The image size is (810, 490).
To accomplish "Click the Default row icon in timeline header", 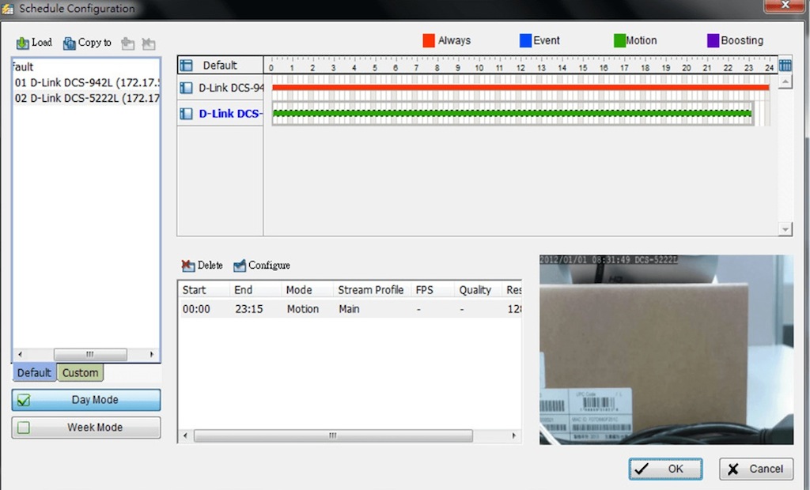I will click(x=187, y=66).
